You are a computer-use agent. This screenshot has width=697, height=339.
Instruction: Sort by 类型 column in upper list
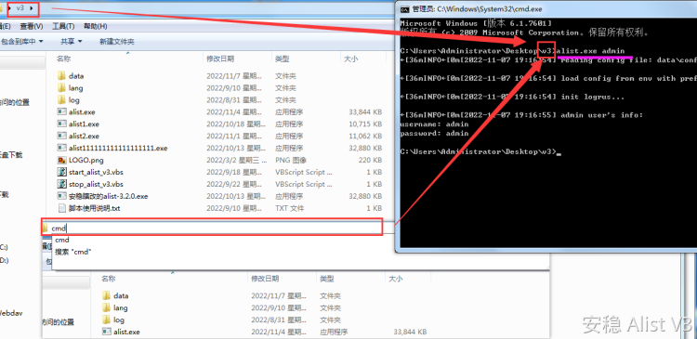pos(283,59)
